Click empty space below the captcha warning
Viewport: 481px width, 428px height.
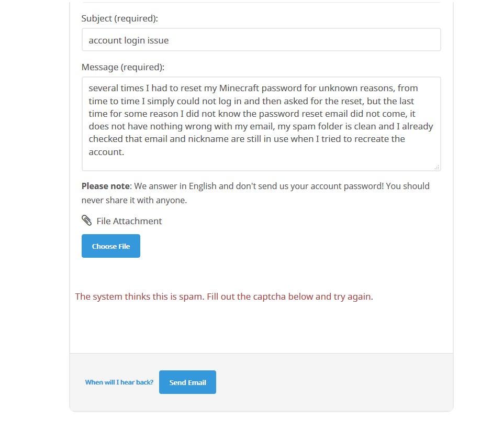coord(262,327)
